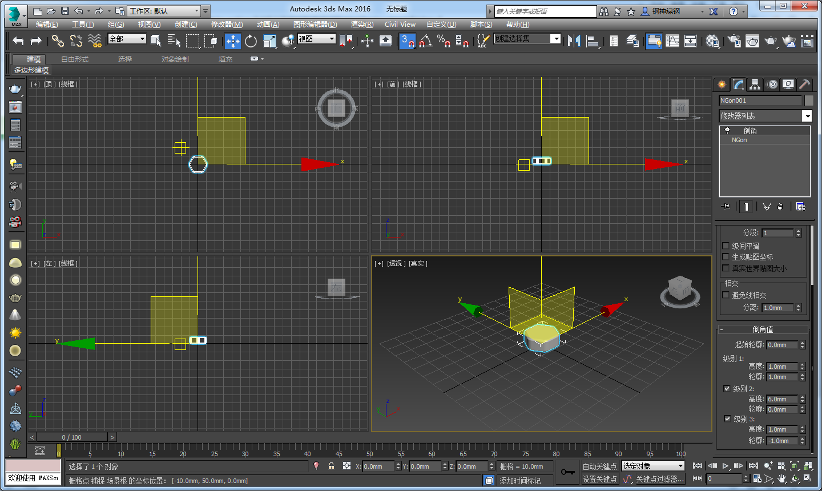Viewport: 822px width, 491px height.
Task: Open the Modify panel tab
Action: (x=739, y=84)
